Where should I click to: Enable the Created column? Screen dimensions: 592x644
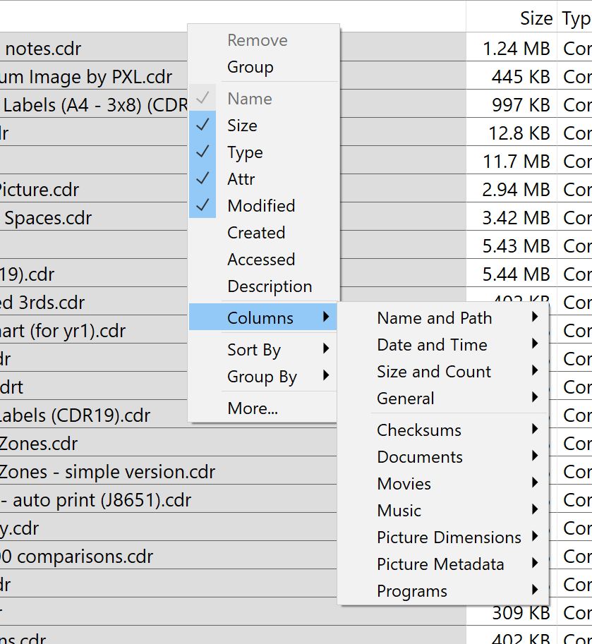(255, 233)
